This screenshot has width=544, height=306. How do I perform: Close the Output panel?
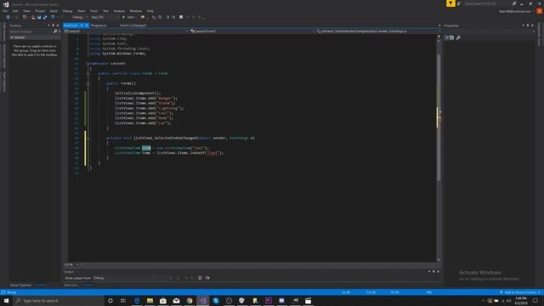438,272
